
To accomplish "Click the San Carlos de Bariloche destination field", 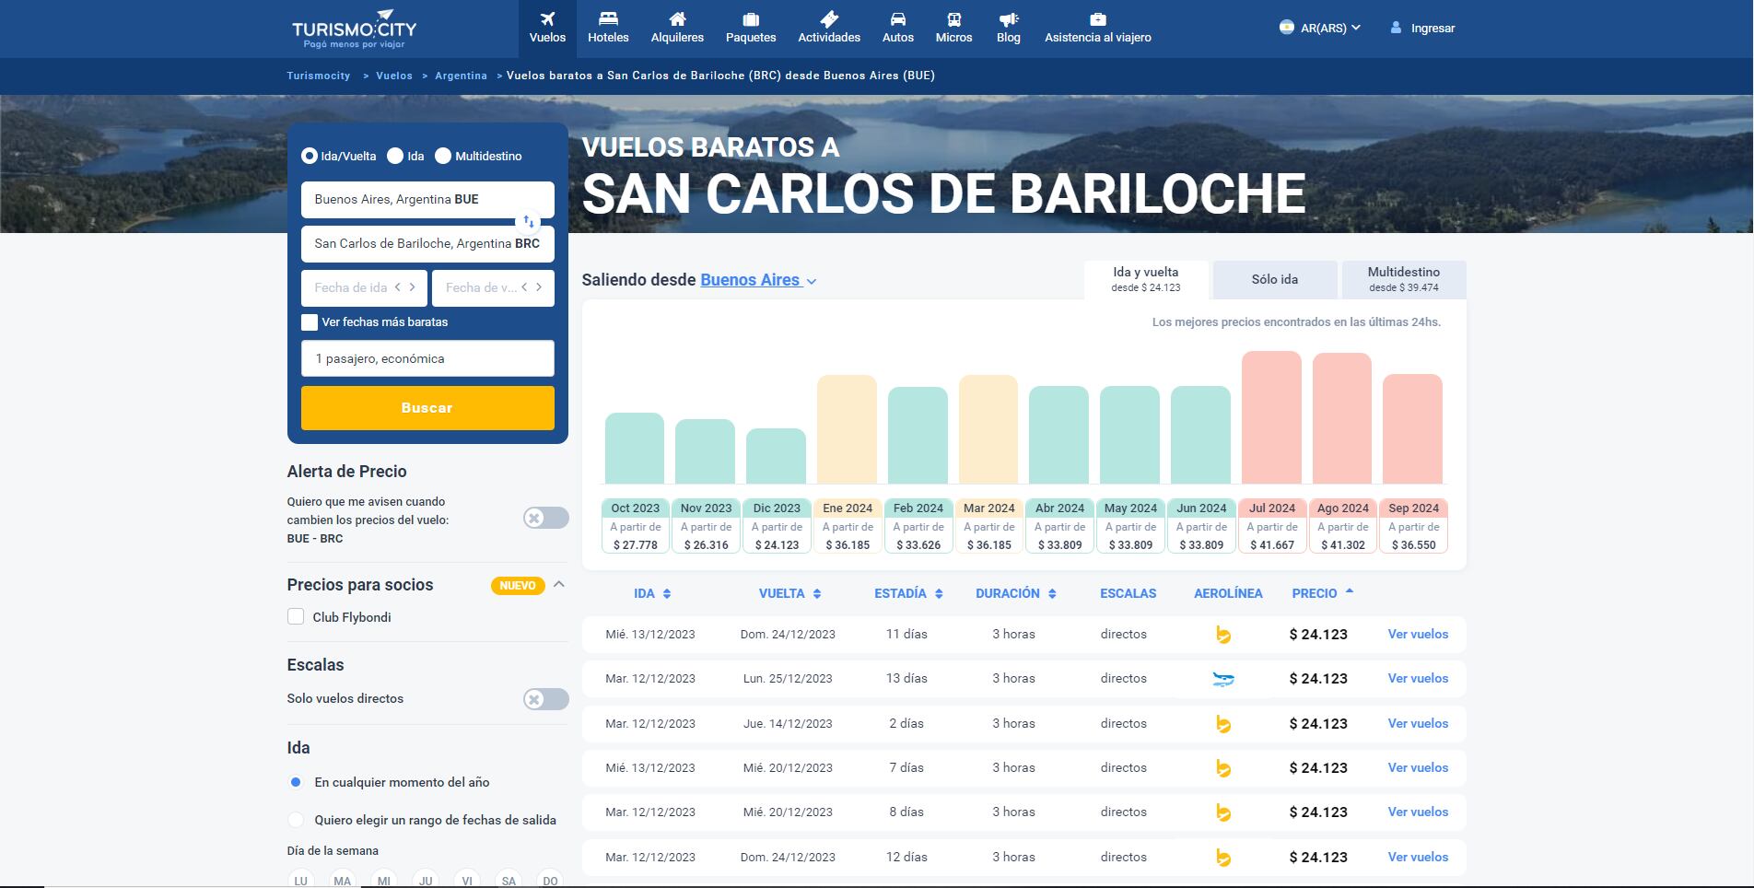I will [x=427, y=244].
